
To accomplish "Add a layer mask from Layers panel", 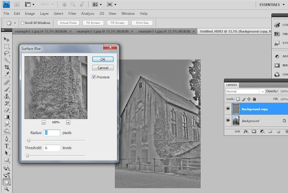I will coord(253,132).
